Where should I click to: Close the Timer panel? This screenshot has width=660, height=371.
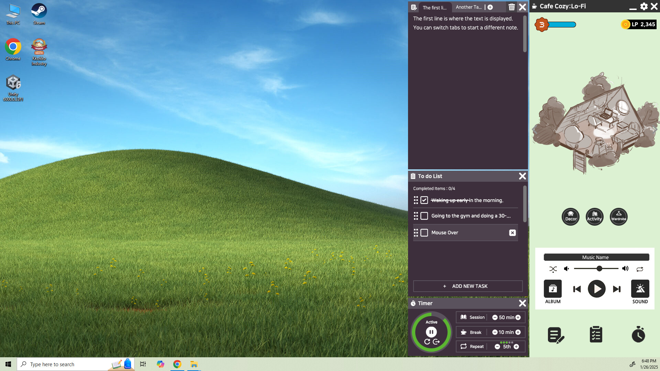(x=522, y=303)
